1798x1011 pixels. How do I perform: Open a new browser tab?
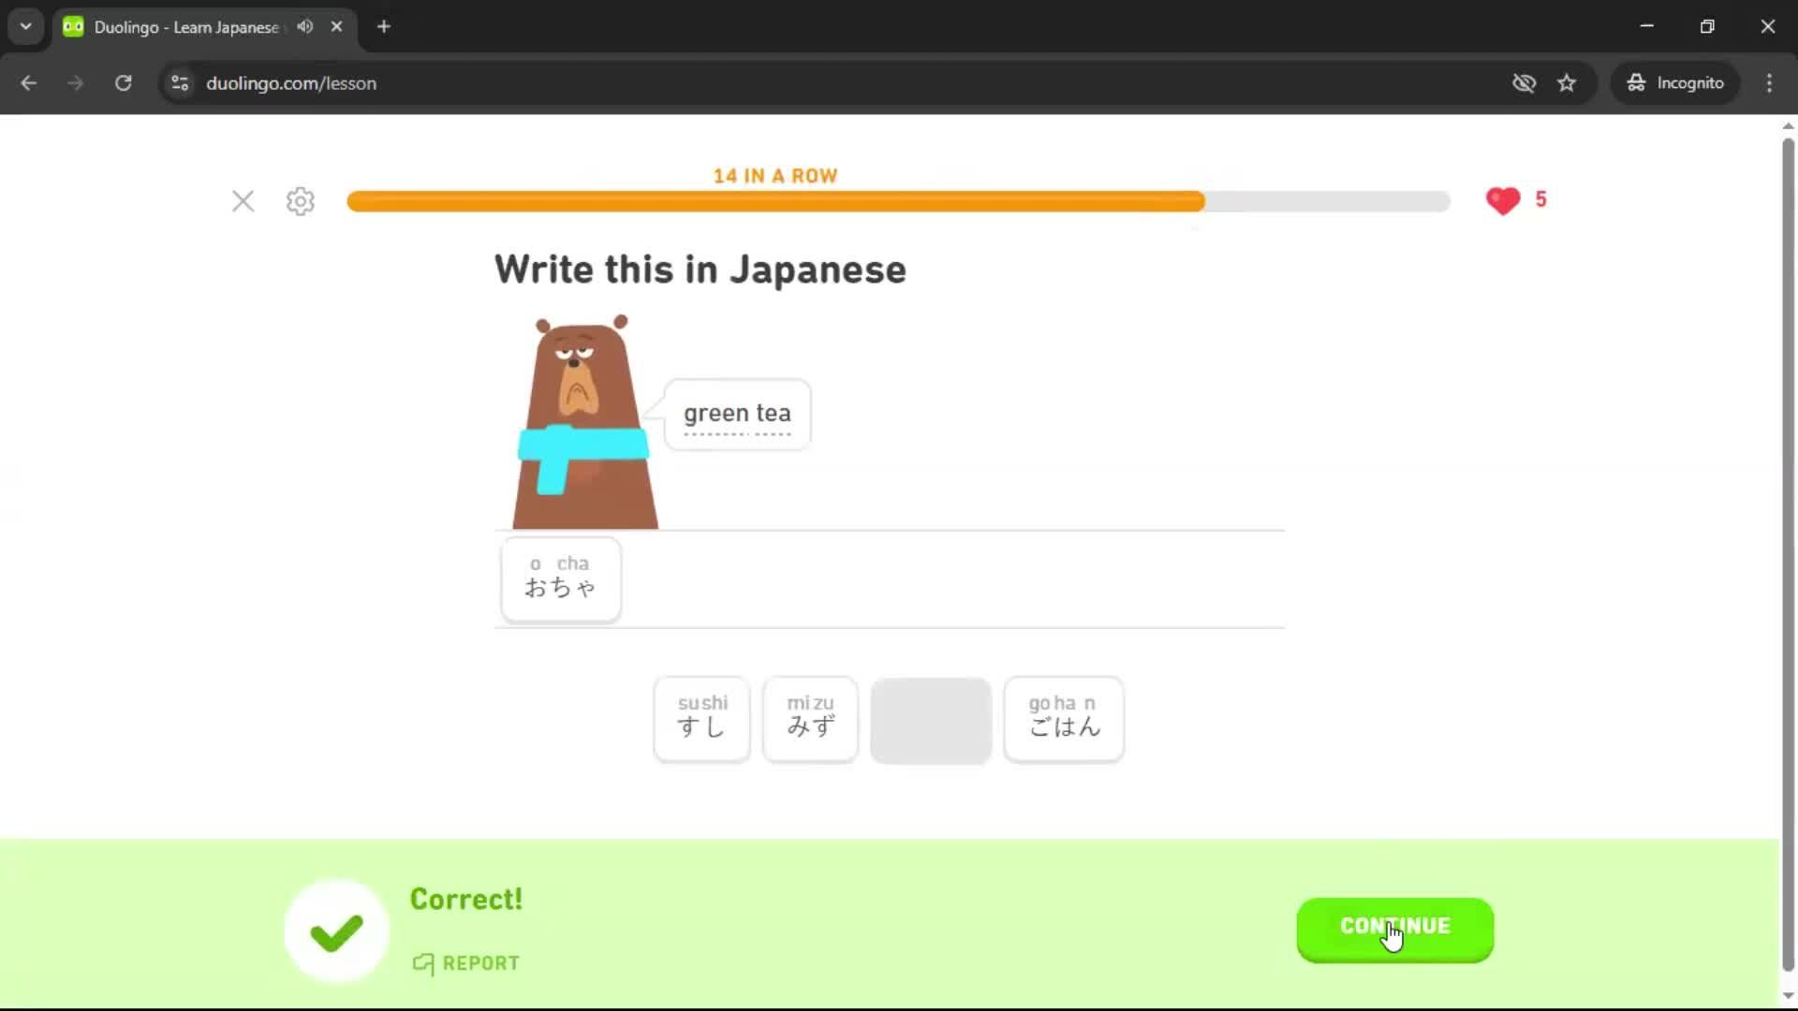click(383, 26)
